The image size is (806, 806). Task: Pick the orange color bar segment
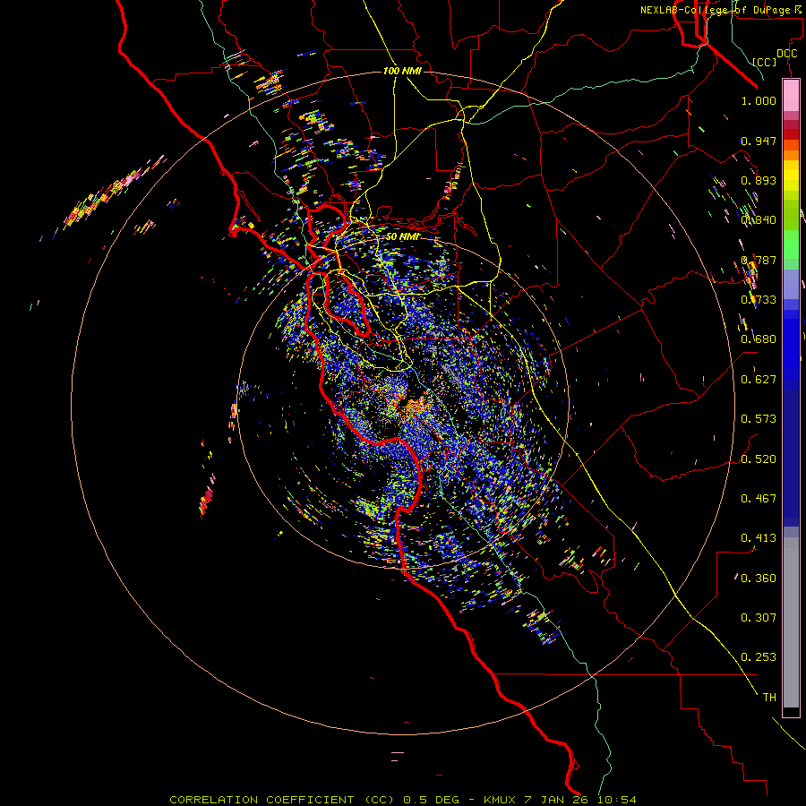(791, 155)
